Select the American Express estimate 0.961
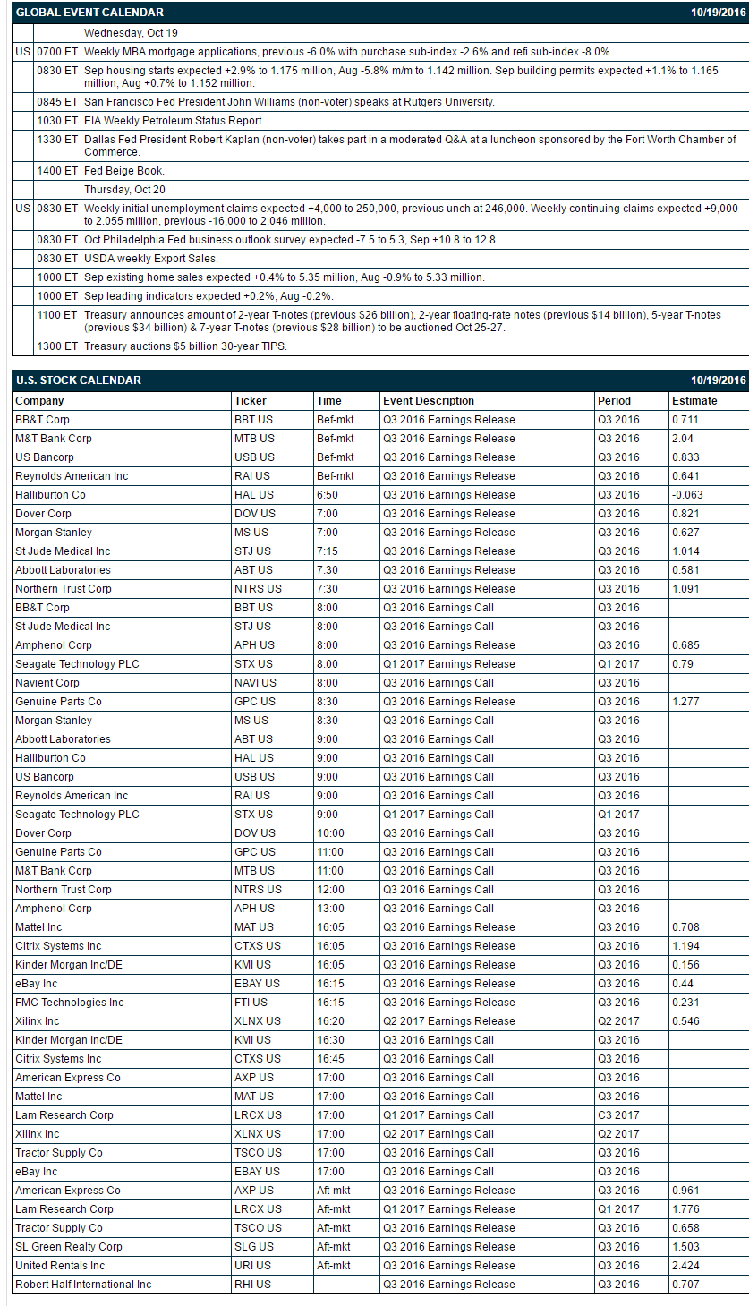This screenshot has height=1306, width=749. 685,1191
